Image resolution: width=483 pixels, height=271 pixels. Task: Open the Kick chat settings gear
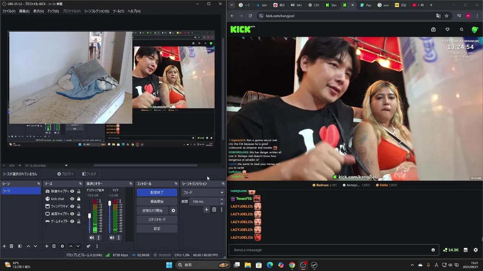(x=475, y=250)
